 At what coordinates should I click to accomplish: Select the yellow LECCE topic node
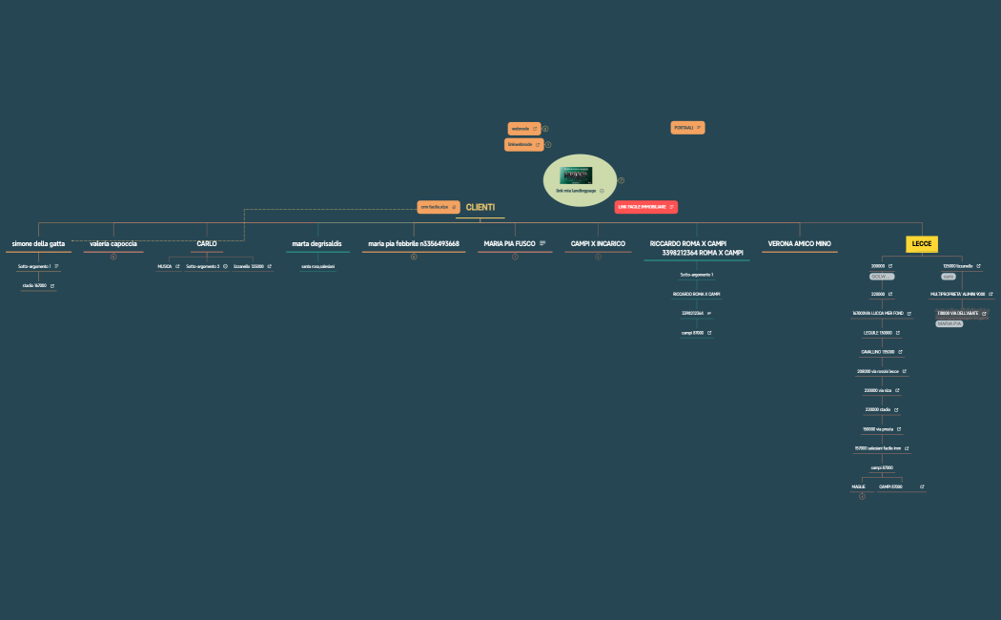point(921,244)
